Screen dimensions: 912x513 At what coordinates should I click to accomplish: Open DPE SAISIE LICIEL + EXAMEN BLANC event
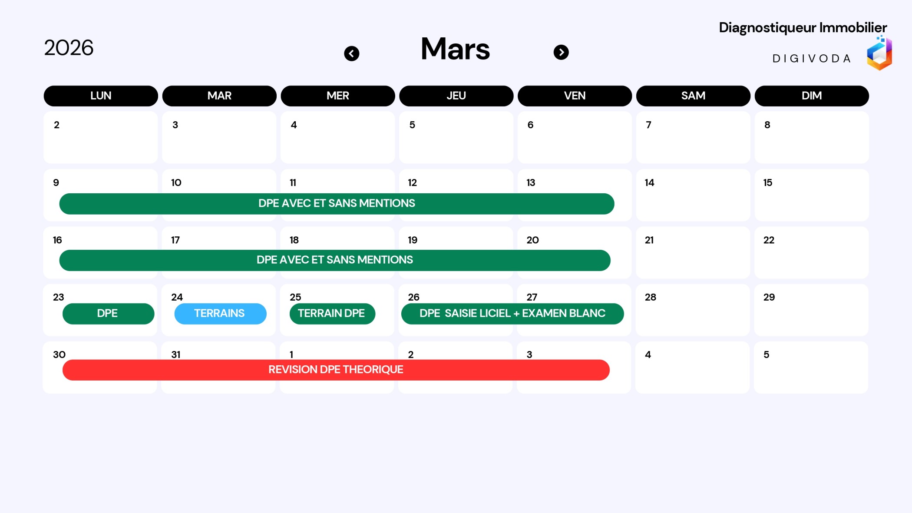pyautogui.click(x=512, y=314)
